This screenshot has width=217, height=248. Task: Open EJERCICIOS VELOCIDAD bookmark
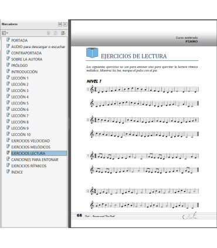[30, 141]
